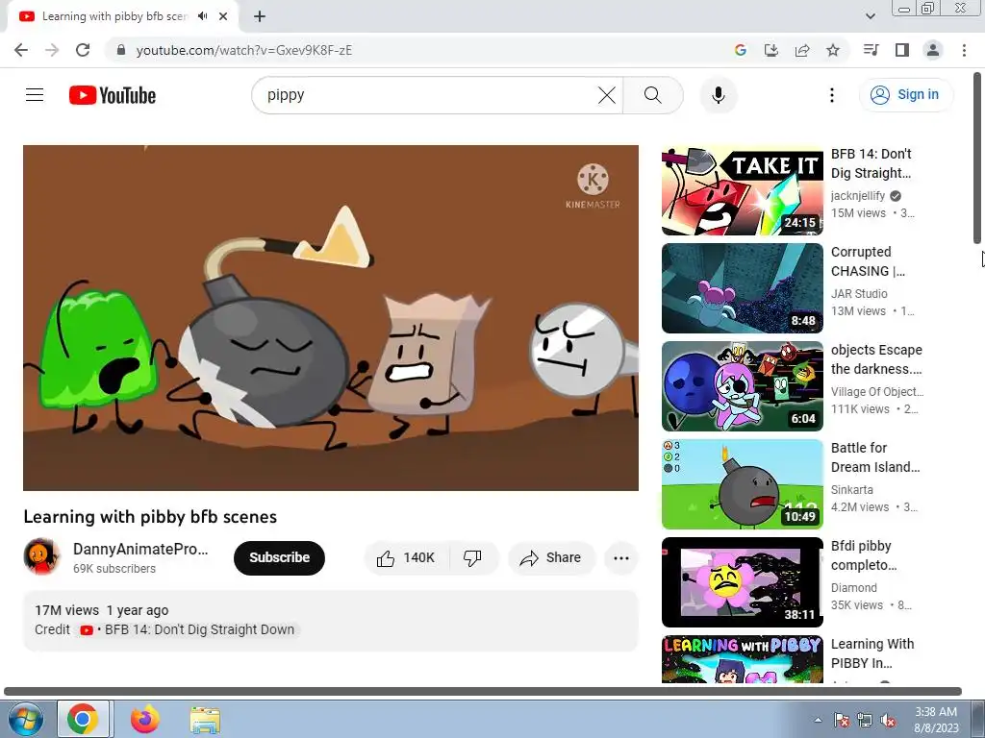Expand the video description box
Screen dimensions: 985x738
point(331,620)
